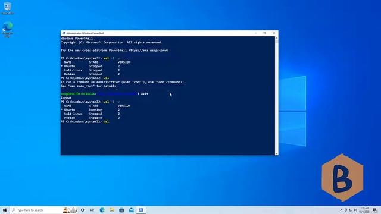Open the clock and date flyout
This screenshot has width=381, height=214.
tap(364, 210)
